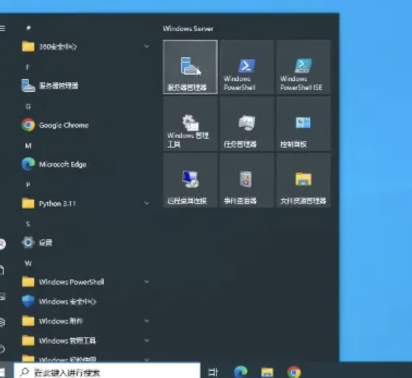
Task: Click the search magnifier icon in taskbar
Action: point(24,371)
